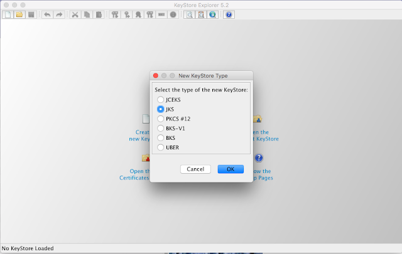
Task: Click the Examine CRL toolbar icon
Action: point(201,14)
